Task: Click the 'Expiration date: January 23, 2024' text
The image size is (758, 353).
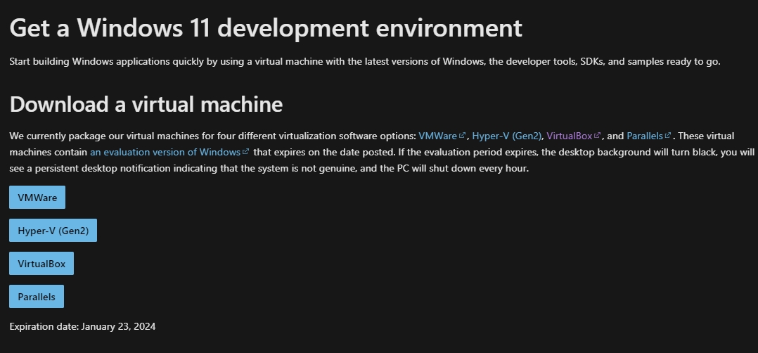Action: point(83,326)
